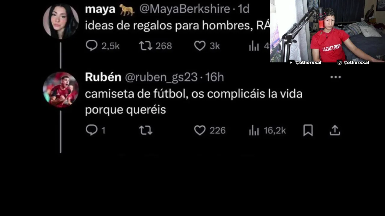View 16,2k impressions on Rubén's tweet

[x=267, y=130]
